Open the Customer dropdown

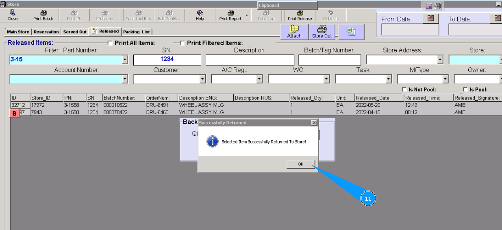[203, 79]
